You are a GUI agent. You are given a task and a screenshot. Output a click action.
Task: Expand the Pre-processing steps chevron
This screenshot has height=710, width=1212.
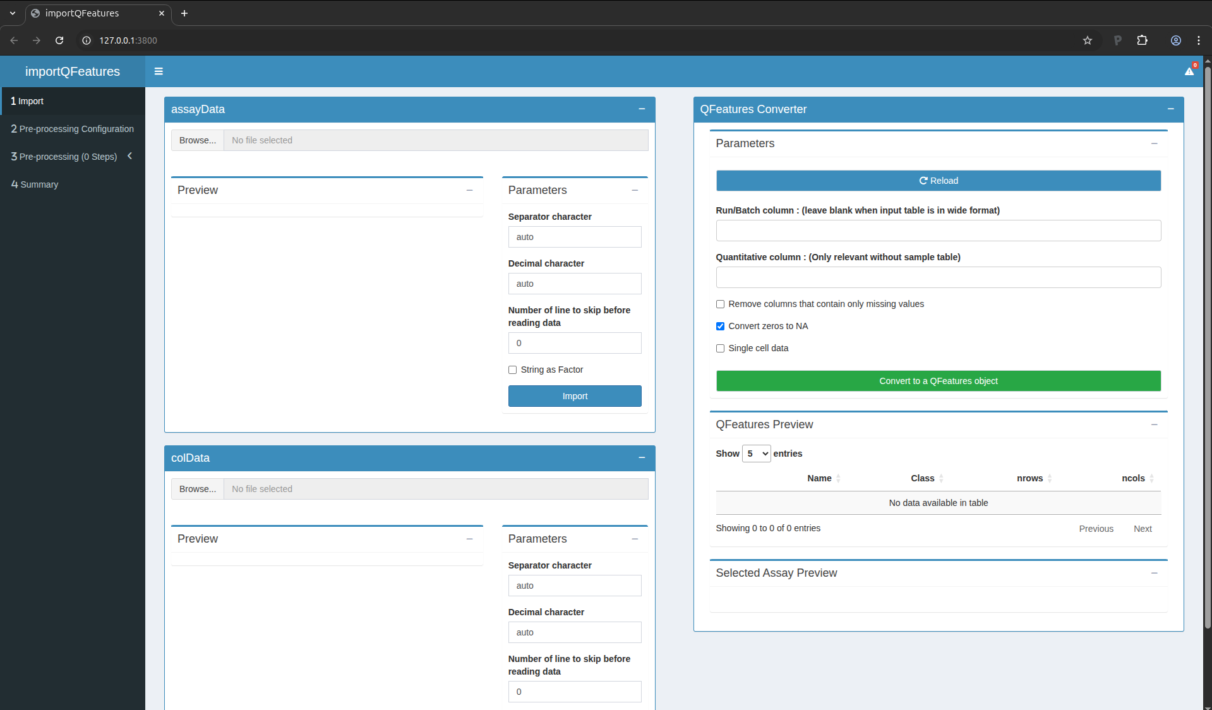click(129, 156)
